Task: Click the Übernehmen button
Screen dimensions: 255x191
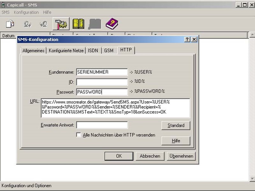Action: (x=181, y=156)
